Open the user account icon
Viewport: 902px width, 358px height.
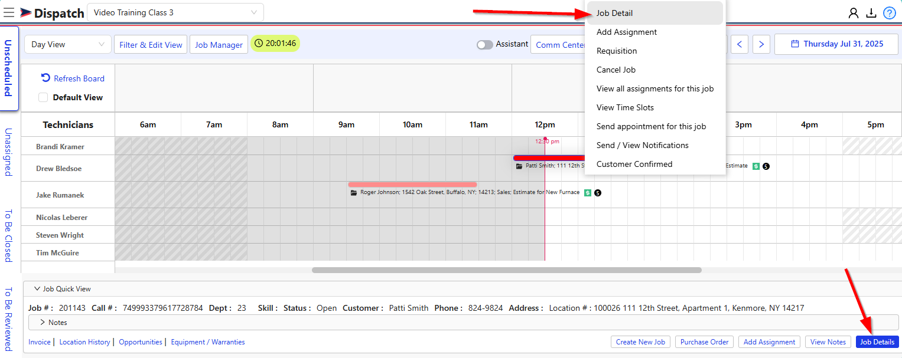point(853,13)
